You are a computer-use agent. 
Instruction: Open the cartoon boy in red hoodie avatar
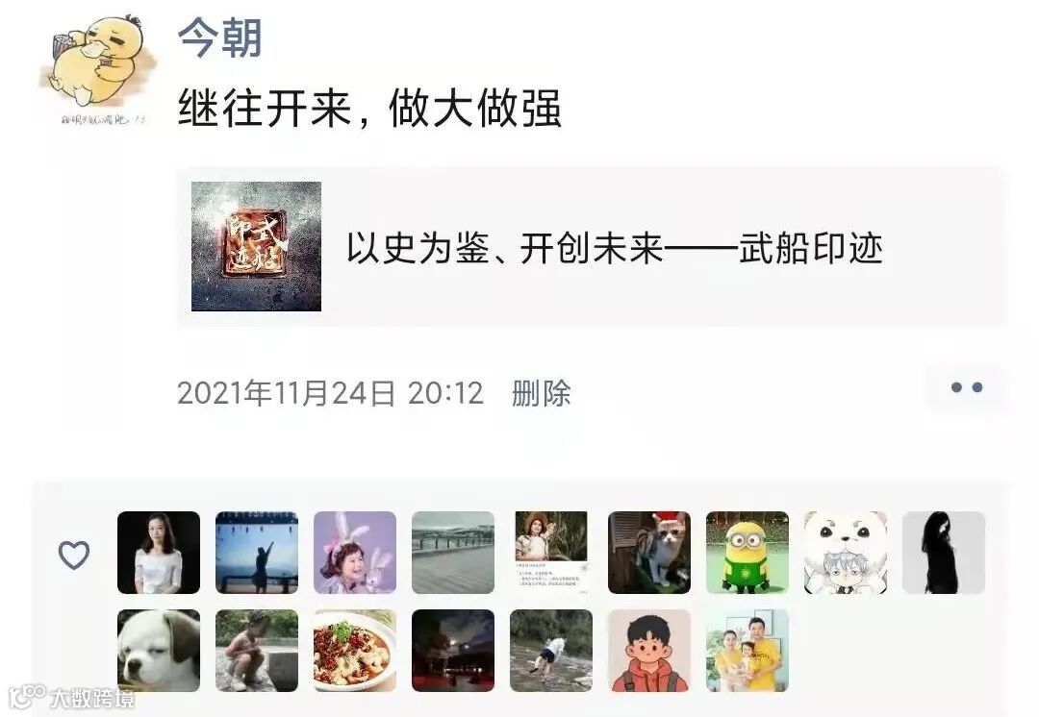tap(648, 650)
